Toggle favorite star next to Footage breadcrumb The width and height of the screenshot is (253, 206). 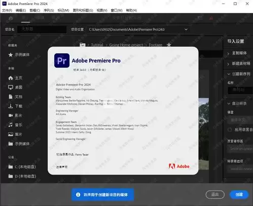pos(169,45)
